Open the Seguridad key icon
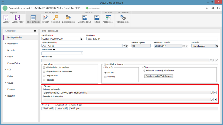 55,18
